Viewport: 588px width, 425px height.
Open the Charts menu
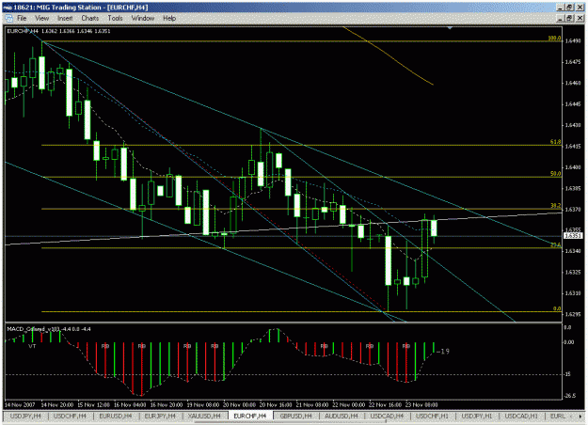90,19
